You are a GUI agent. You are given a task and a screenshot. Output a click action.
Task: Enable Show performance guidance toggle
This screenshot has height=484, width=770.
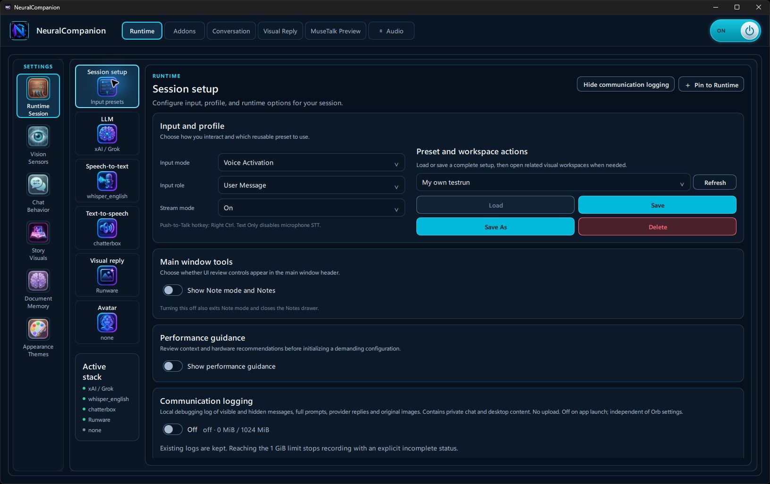[x=172, y=367]
